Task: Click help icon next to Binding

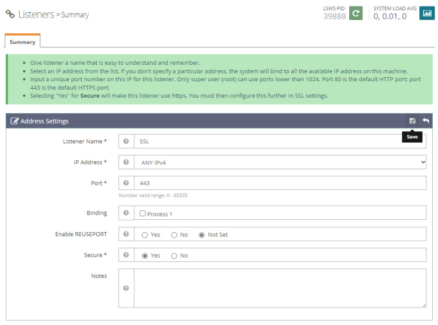Action: [x=126, y=213]
